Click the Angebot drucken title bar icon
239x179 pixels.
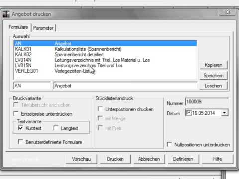click(6, 14)
